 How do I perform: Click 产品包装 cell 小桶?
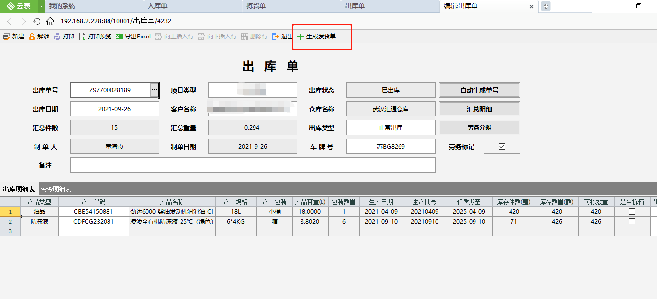tap(275, 212)
